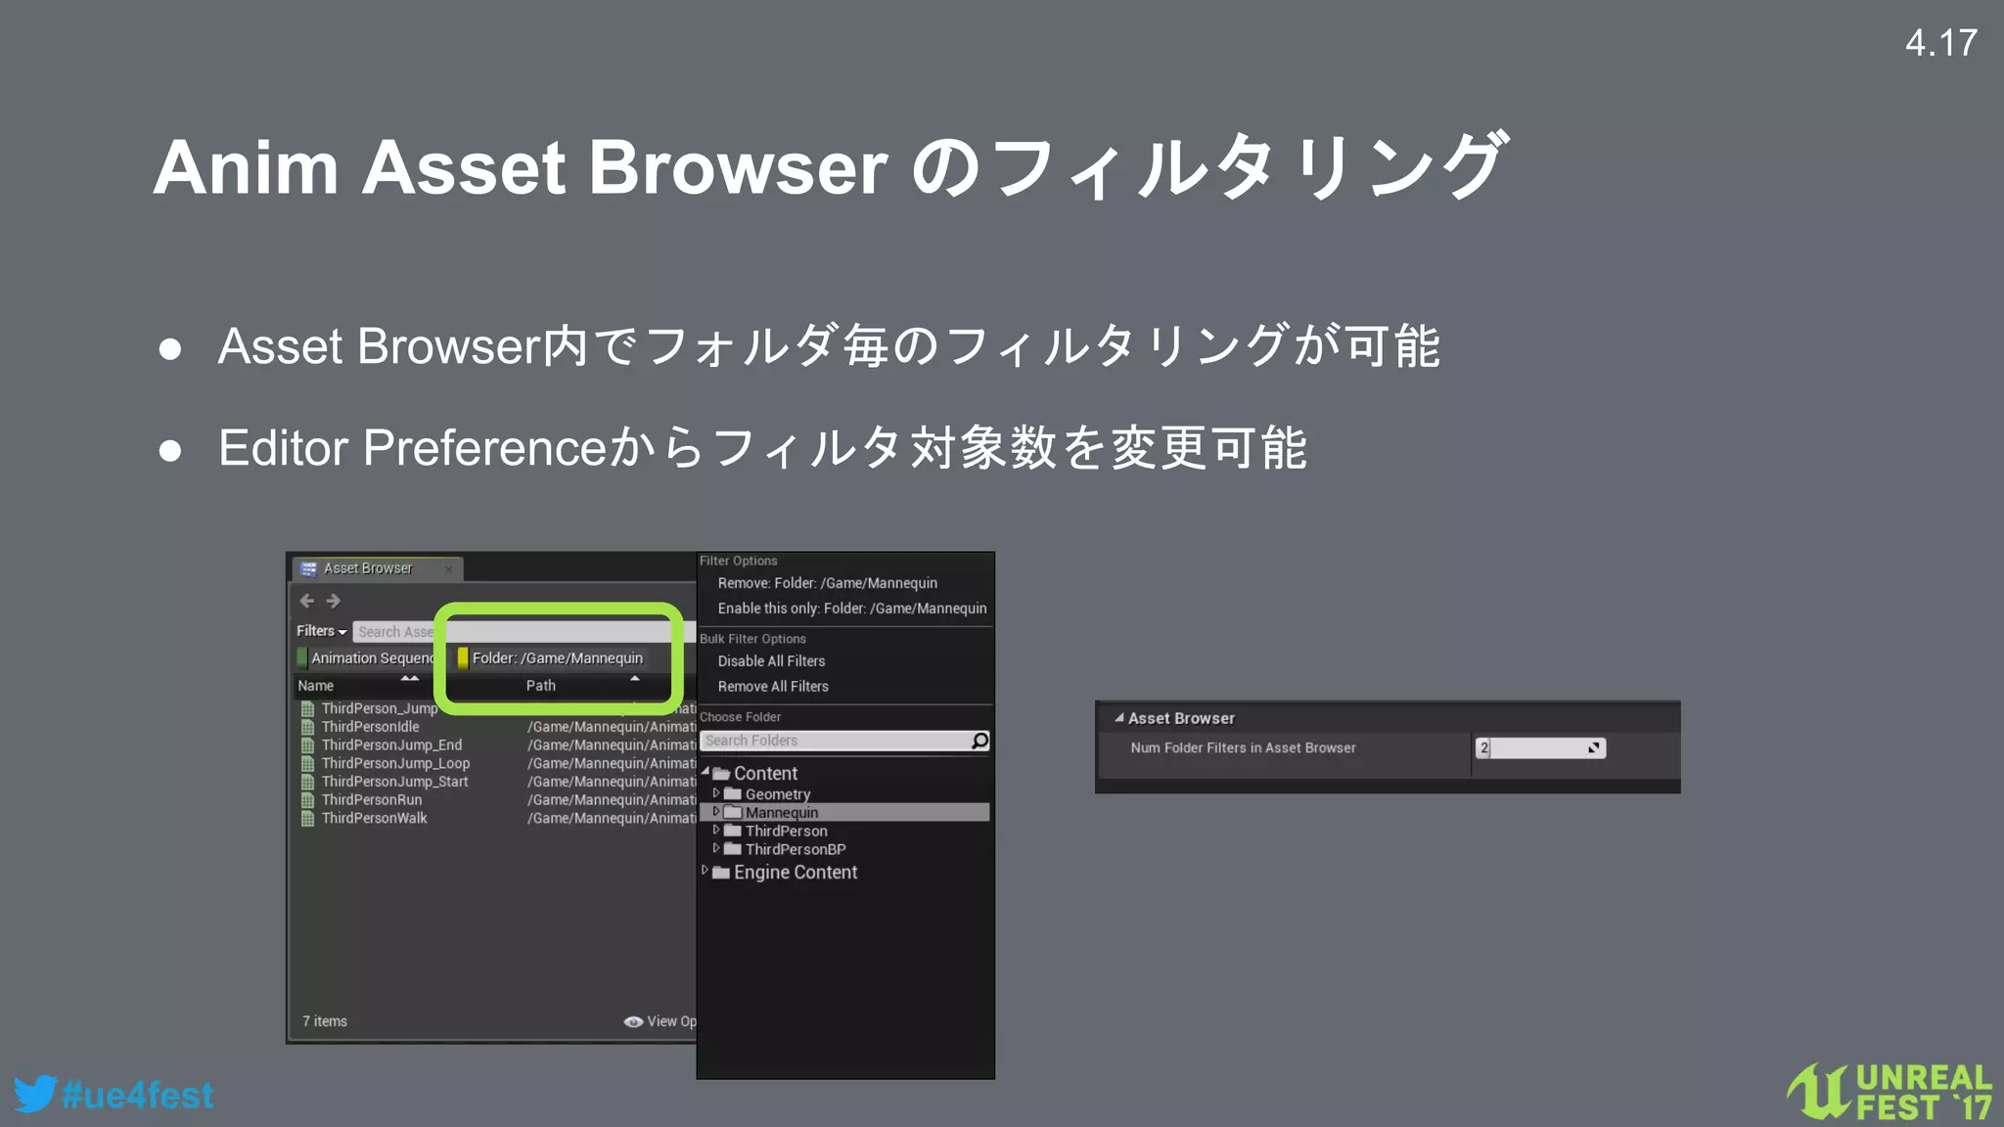Click the Unreal Fest '17 logo
The image size is (2004, 1127).
pos(1890,1092)
